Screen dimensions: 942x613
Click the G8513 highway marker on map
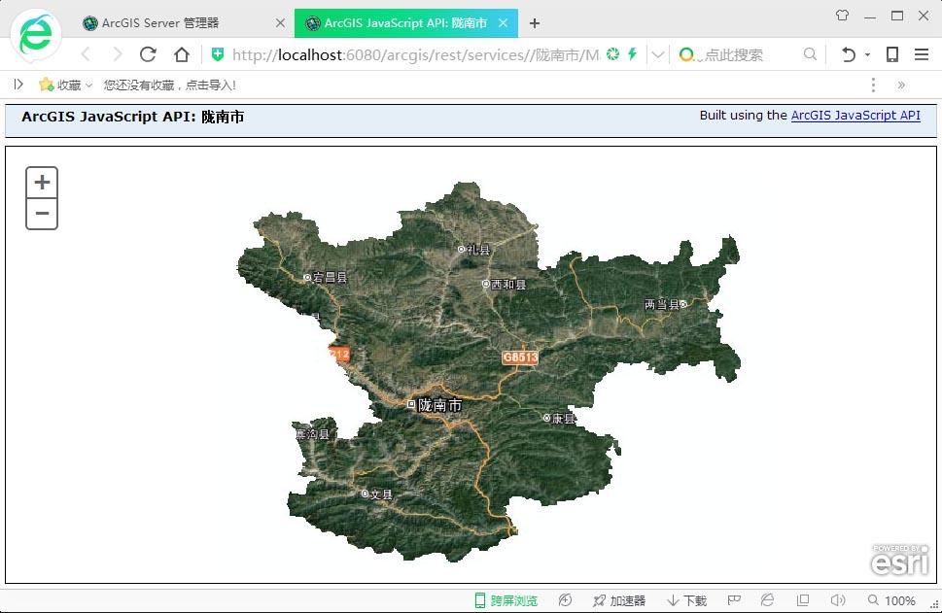pyautogui.click(x=520, y=358)
